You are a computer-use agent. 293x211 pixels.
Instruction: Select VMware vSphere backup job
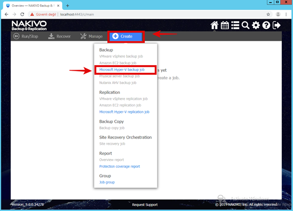tap(121, 56)
